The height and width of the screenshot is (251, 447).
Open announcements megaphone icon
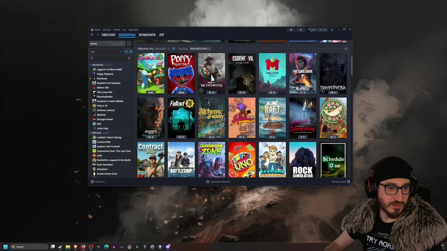coord(291,30)
